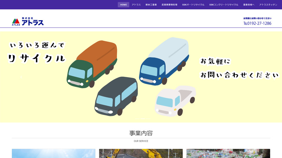Click the small contact caption above the phone number
282x158 pixels.
tap(257, 18)
